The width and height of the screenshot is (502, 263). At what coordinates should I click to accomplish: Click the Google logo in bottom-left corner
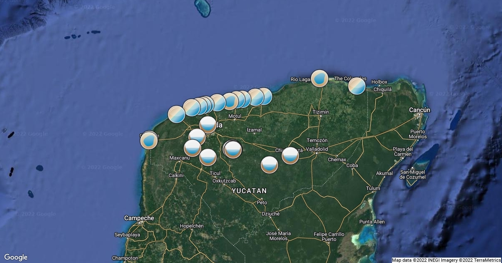pyautogui.click(x=16, y=257)
